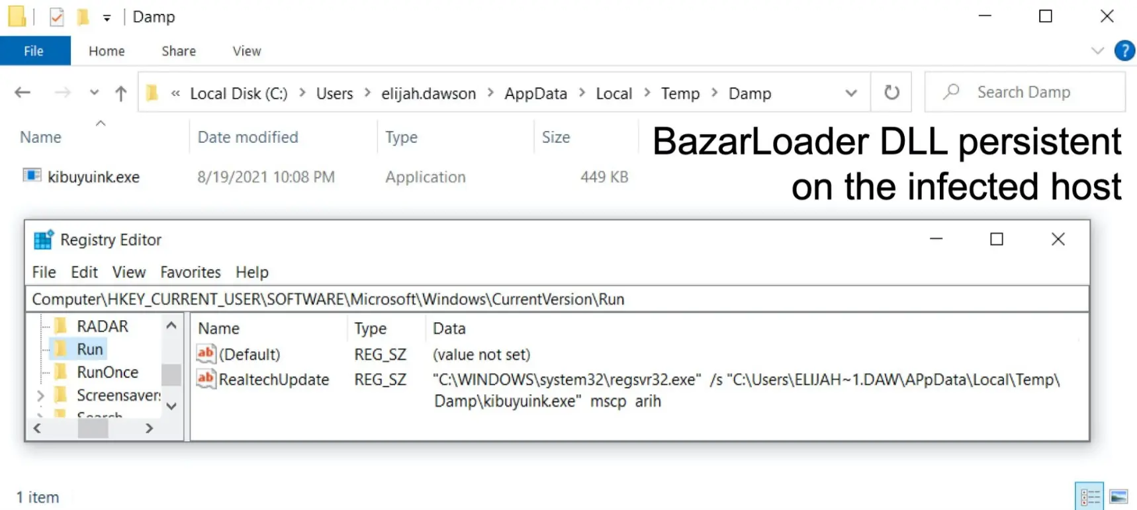
Task: Click the Up one level arrow
Action: click(120, 93)
